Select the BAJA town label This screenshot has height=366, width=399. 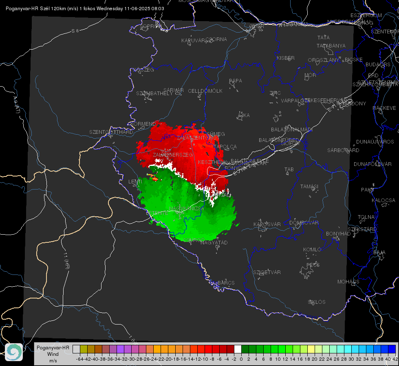pyautogui.click(x=379, y=253)
